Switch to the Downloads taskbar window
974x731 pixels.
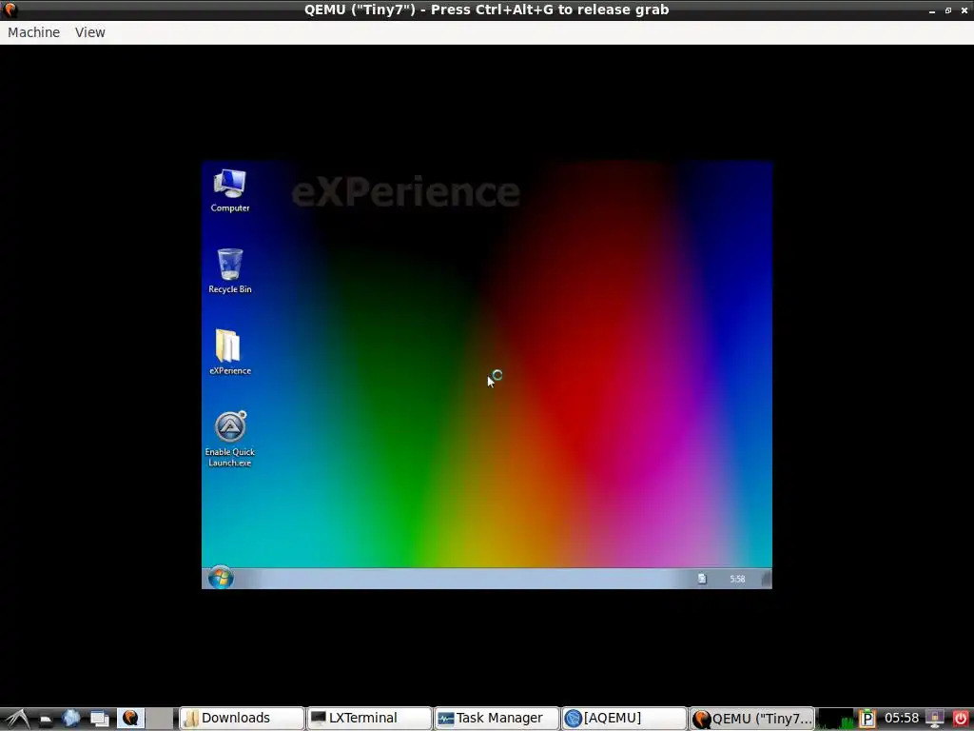point(242,719)
